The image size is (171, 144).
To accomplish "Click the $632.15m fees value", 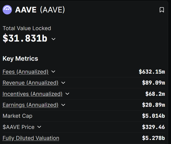I will coord(152,72).
